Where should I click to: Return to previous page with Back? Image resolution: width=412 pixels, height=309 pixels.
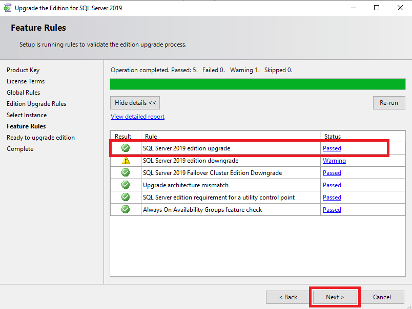point(288,297)
